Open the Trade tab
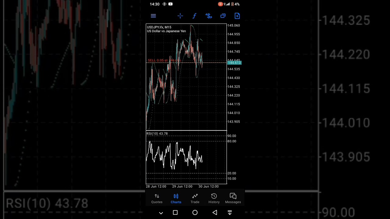 tap(195, 198)
